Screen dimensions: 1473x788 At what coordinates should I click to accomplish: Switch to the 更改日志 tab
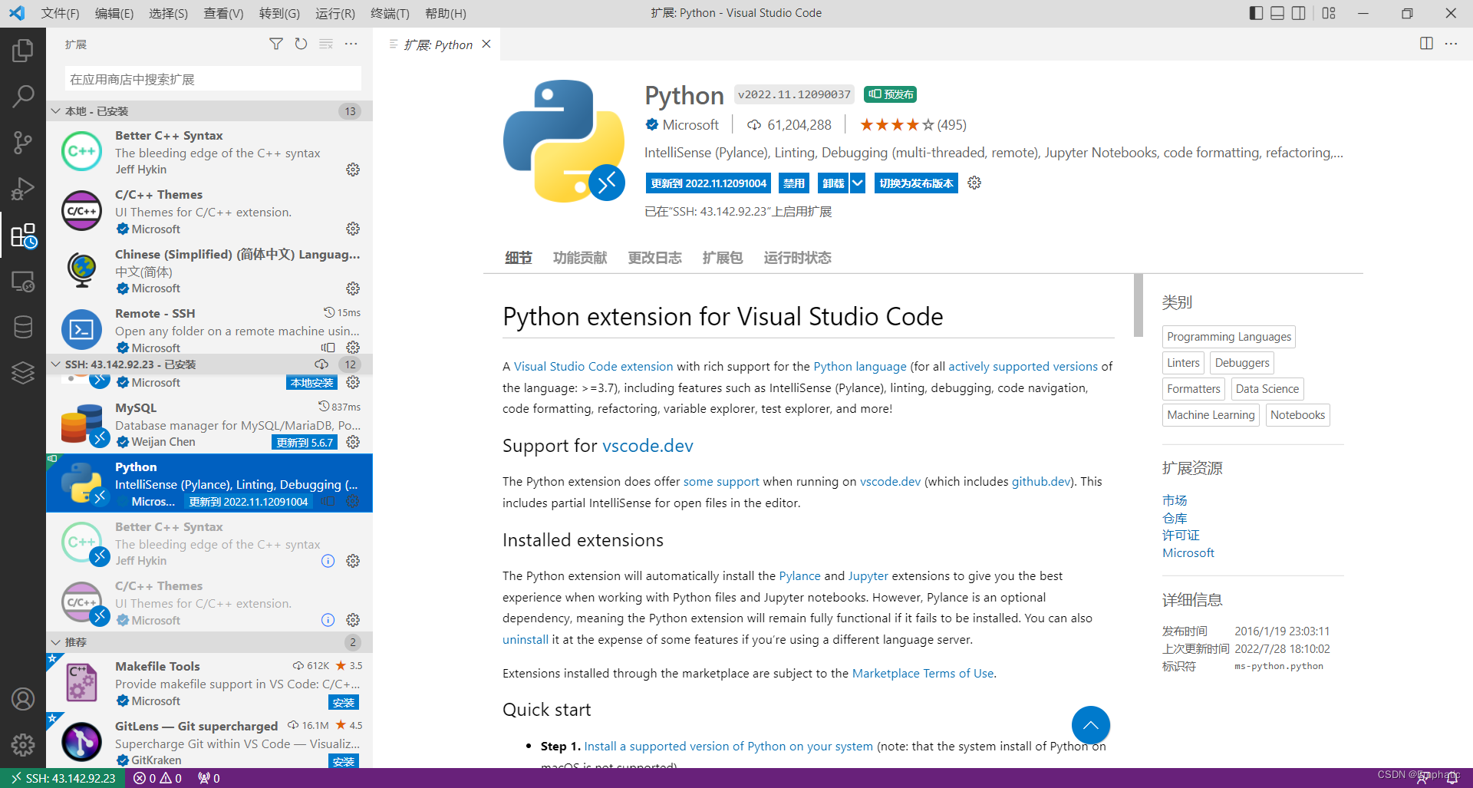tap(654, 258)
